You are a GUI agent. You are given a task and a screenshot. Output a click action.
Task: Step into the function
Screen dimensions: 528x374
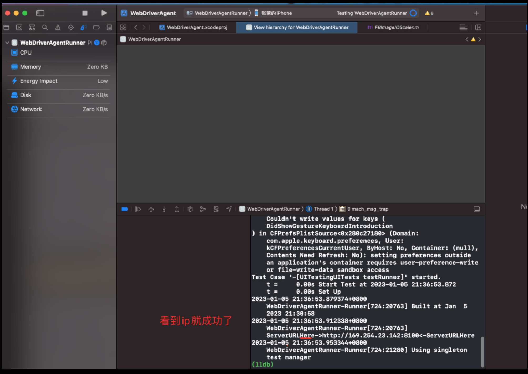pos(164,209)
